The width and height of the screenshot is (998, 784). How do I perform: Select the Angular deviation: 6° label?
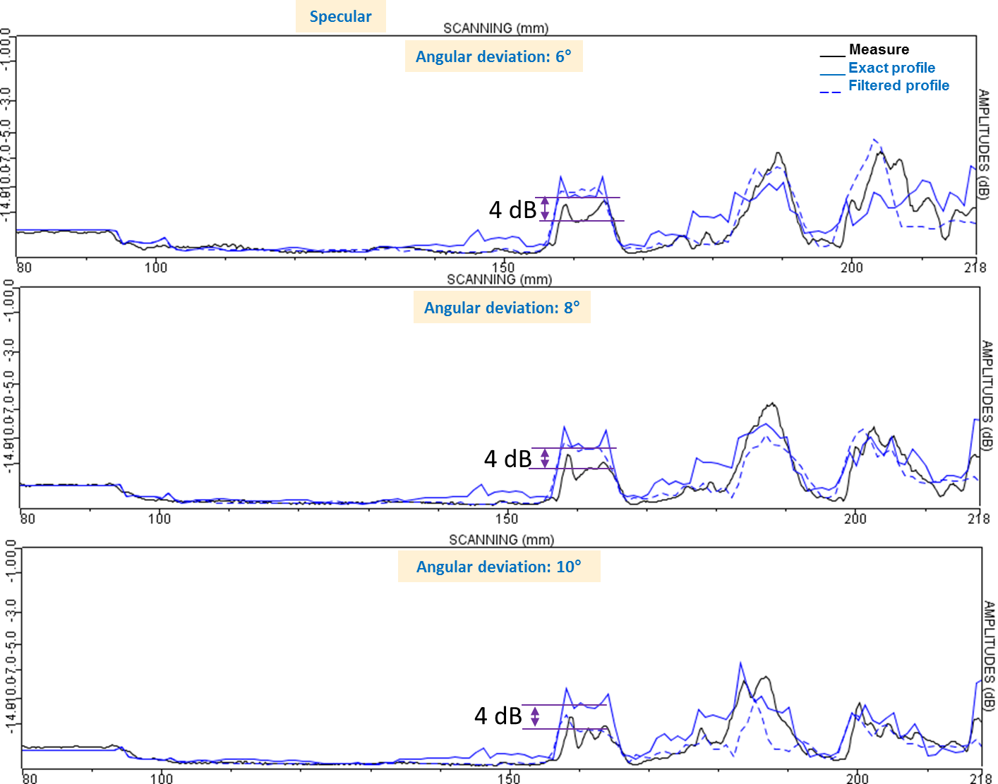pos(493,56)
